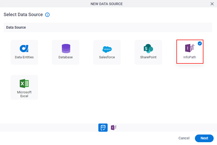Click the Select Data Source heading

(23, 15)
